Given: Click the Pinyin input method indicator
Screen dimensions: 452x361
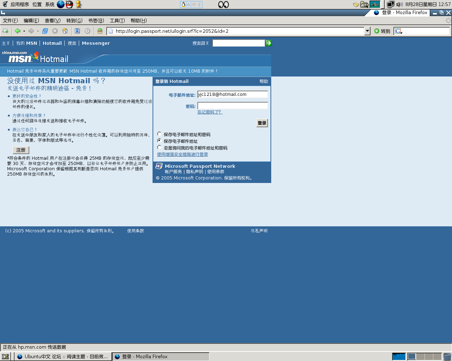Looking at the screenshot, I should coord(191,5).
